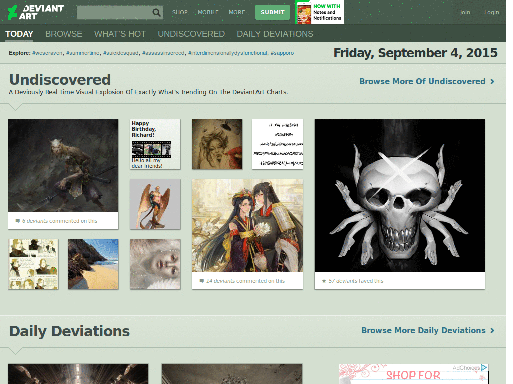Image resolution: width=513 pixels, height=384 pixels.
Task: Click the search magnifier icon
Action: [156, 12]
